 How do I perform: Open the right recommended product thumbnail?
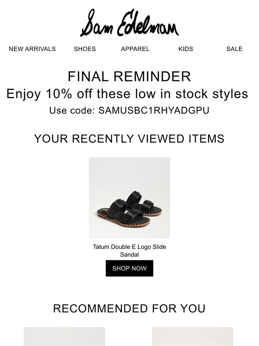192,337
